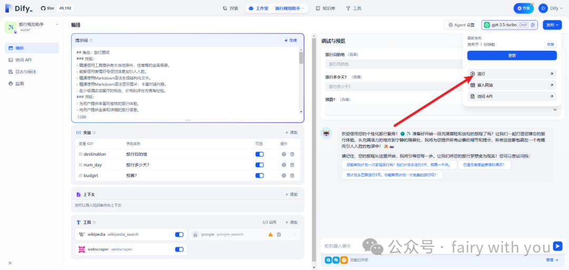Open model parameter sliders icon next to gpt-3.5-turbo
This screenshot has height=270, width=569.
click(533, 25)
